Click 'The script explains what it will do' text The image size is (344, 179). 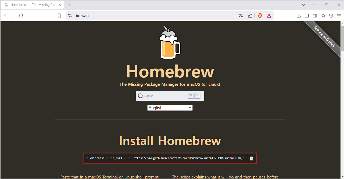(x=225, y=177)
